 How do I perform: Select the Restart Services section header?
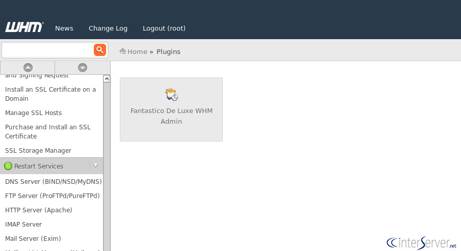(52, 166)
